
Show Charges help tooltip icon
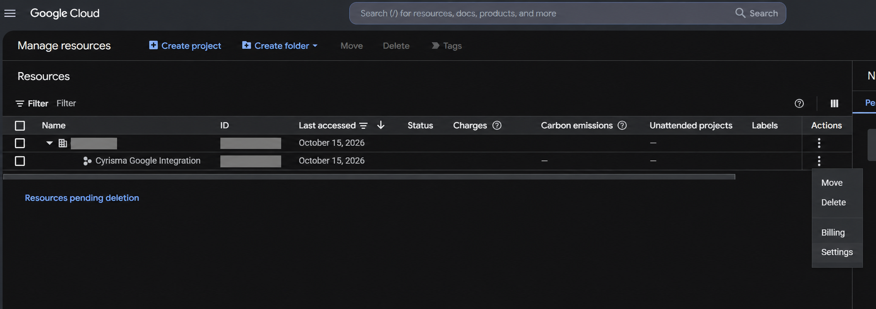pyautogui.click(x=497, y=125)
